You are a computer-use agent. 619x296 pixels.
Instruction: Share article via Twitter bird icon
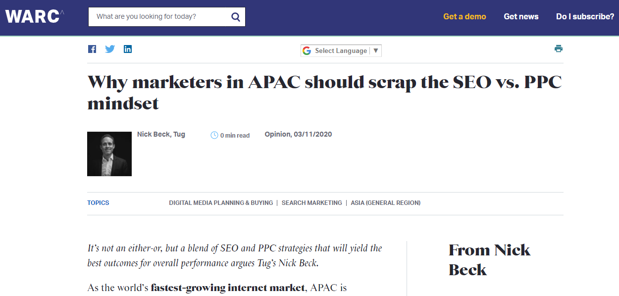point(110,49)
